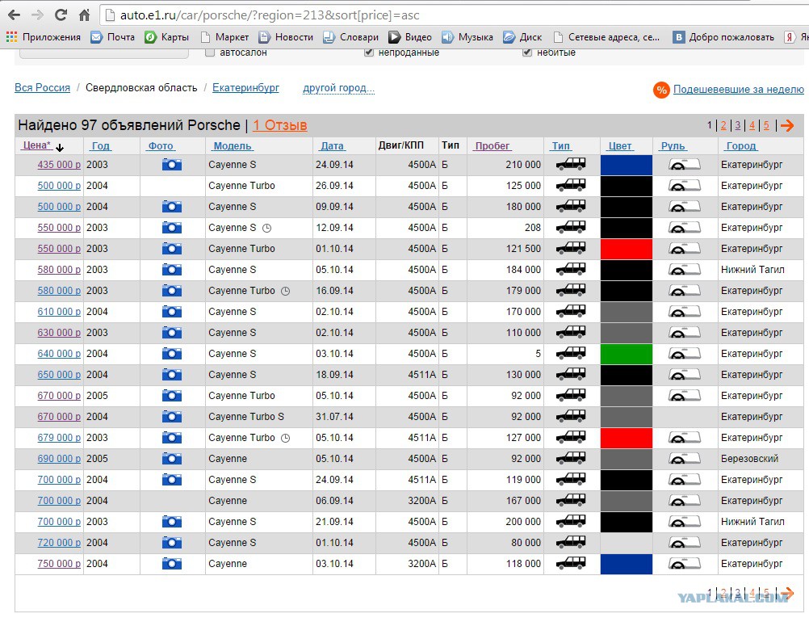Screen dimensions: 809x622
Task: Open the Музыка bookmark
Action: (467, 37)
